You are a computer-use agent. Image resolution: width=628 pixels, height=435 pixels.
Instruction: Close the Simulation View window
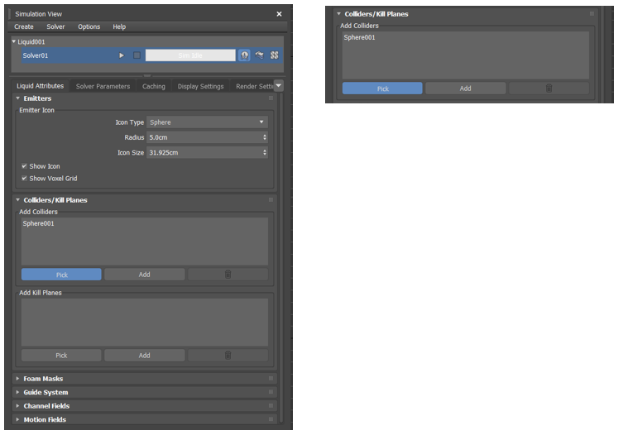coord(279,14)
